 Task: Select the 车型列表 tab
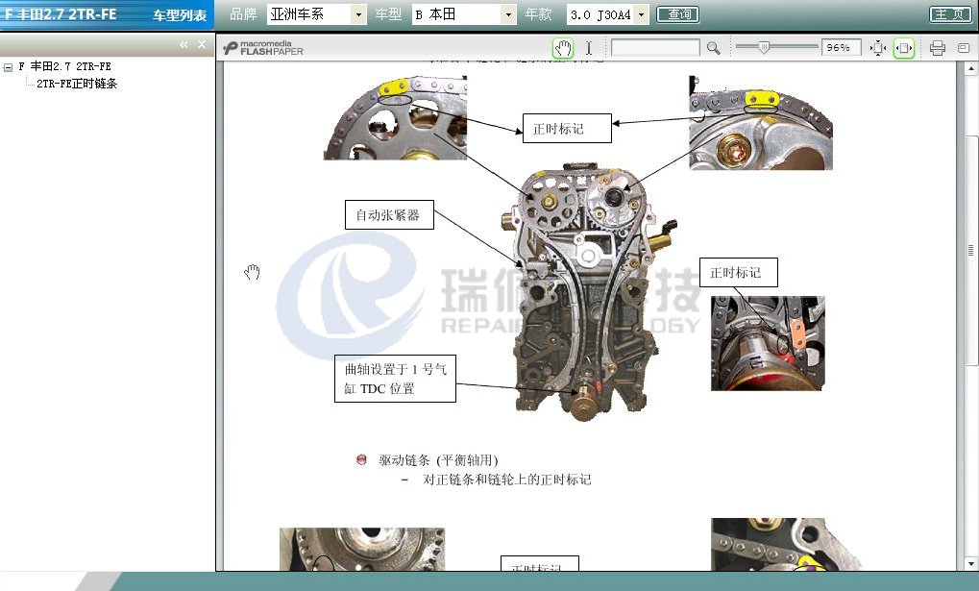pyautogui.click(x=180, y=15)
